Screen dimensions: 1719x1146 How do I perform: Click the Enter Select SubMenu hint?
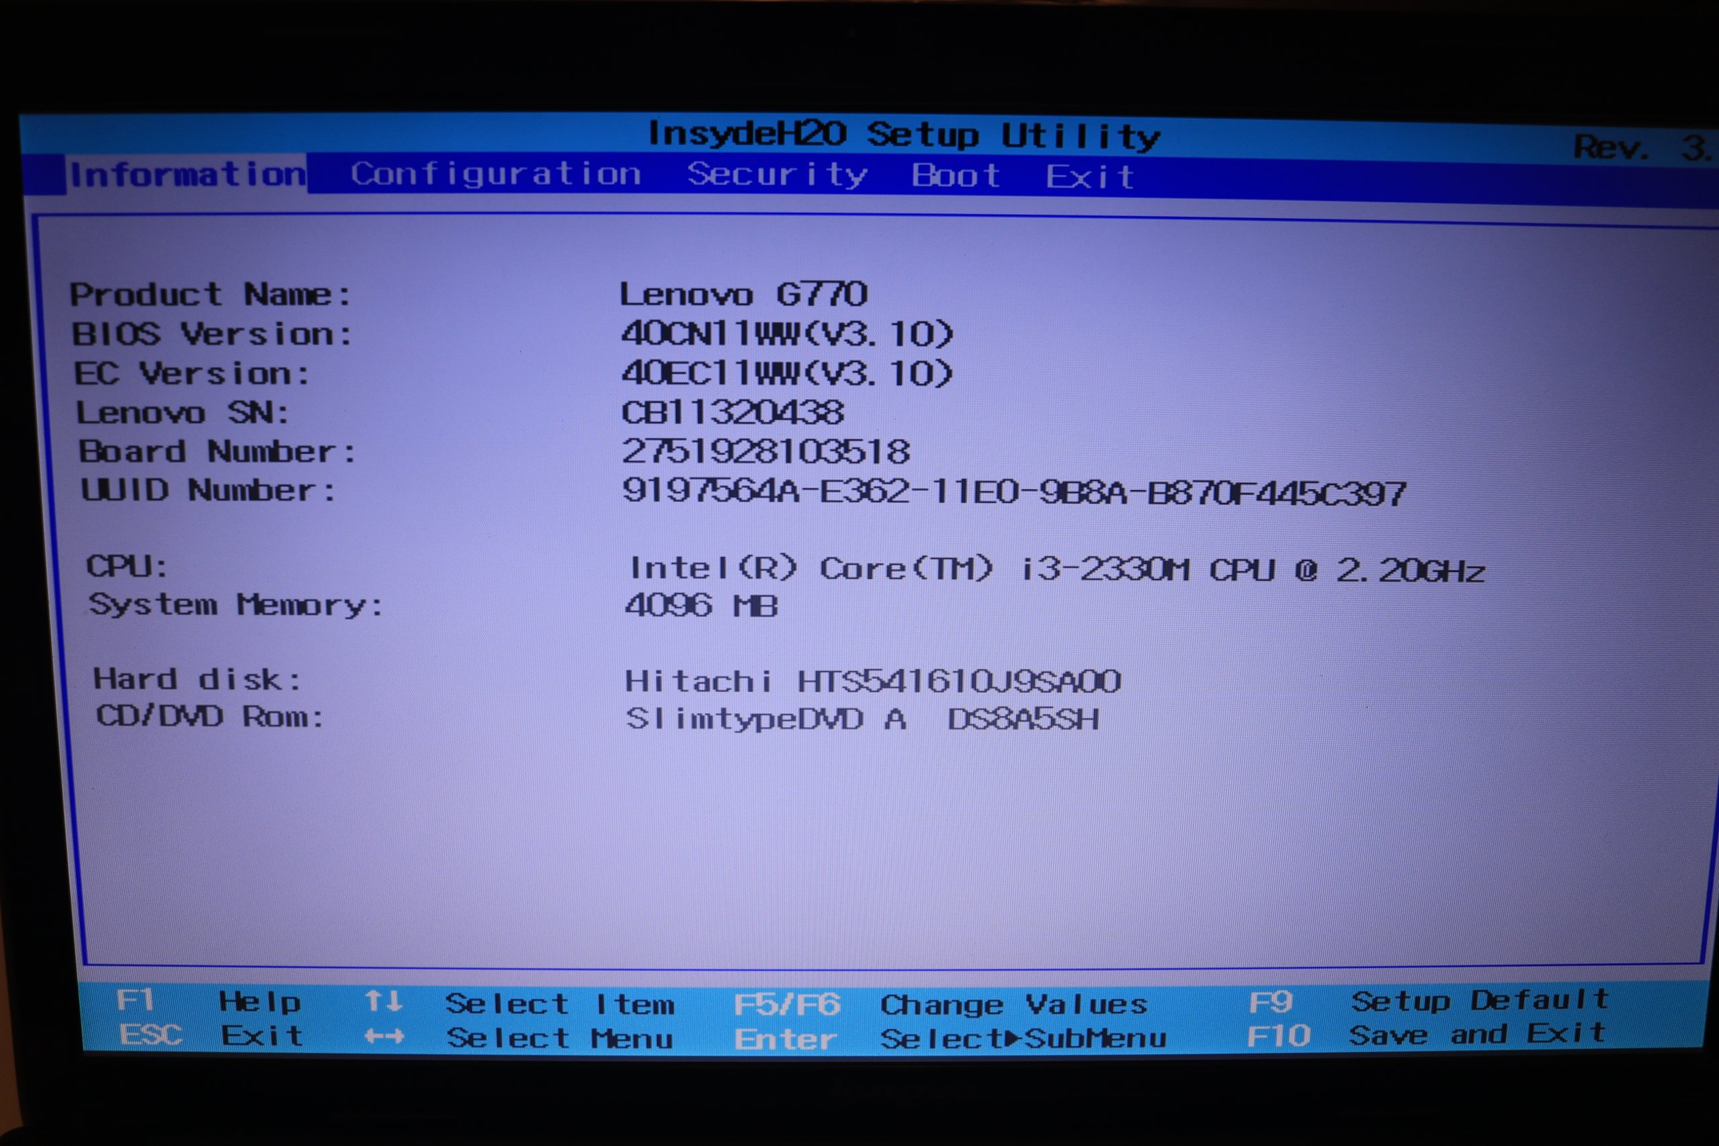tap(949, 1039)
